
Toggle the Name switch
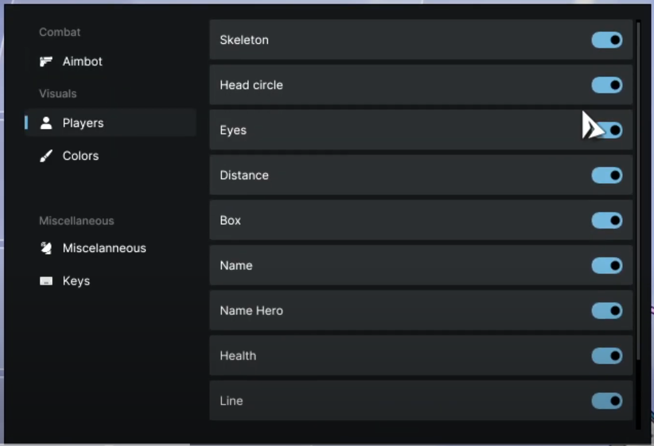click(607, 266)
